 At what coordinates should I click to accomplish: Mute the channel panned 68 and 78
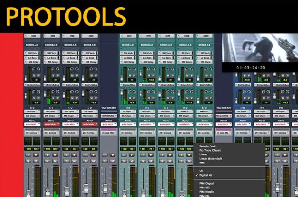(151, 161)
